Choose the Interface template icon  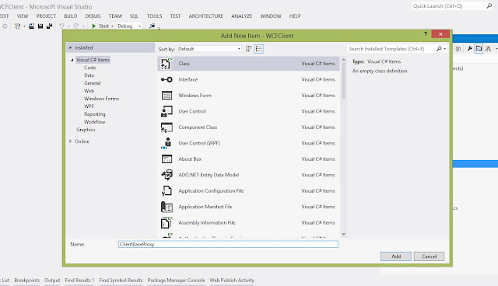coord(167,79)
